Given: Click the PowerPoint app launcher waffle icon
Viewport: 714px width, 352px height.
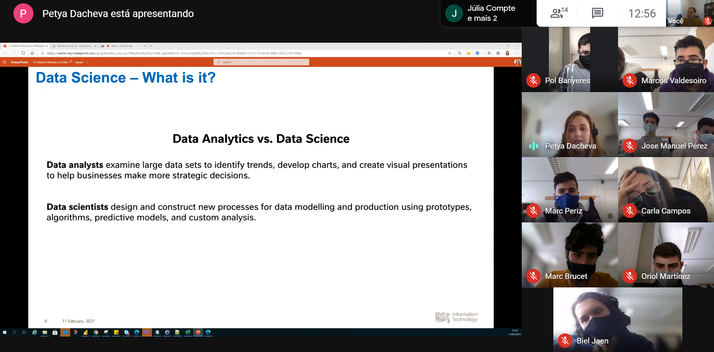Looking at the screenshot, I should click(4, 62).
